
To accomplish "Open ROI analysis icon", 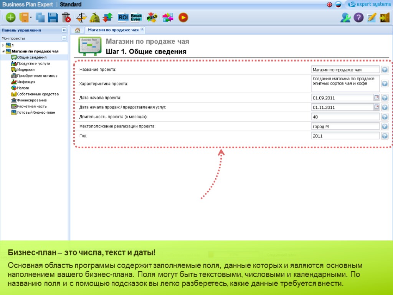I will tap(123, 18).
